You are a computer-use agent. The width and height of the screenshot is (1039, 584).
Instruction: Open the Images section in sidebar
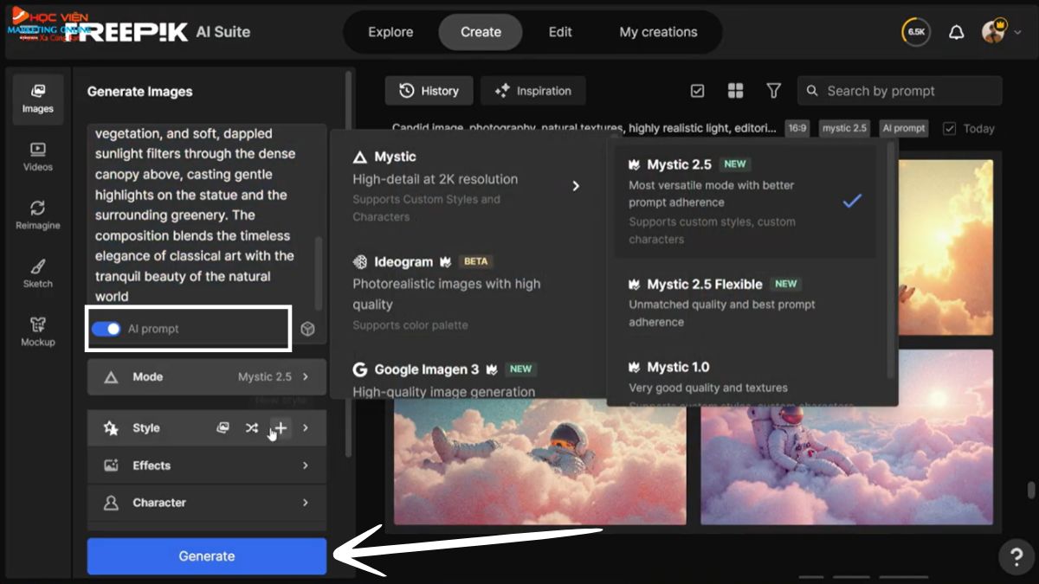pyautogui.click(x=38, y=98)
